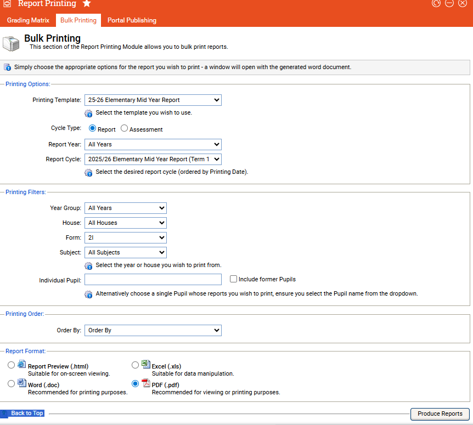473x425 pixels.
Task: Click the info icon under Printing Template
Action: coord(88,114)
